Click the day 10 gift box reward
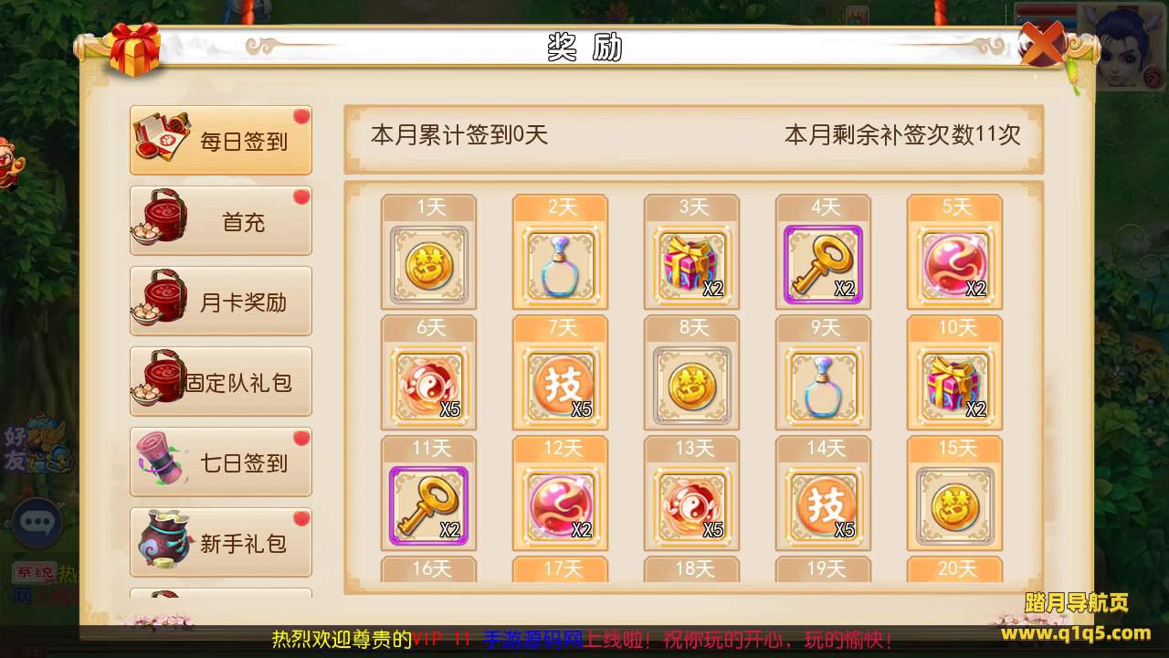This screenshot has width=1169, height=658. pos(955,385)
